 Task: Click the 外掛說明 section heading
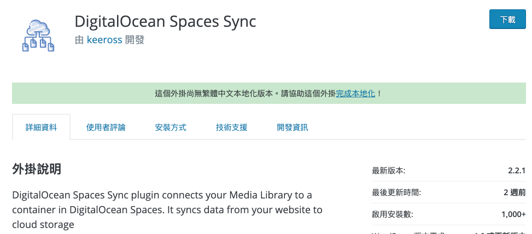[x=37, y=168]
